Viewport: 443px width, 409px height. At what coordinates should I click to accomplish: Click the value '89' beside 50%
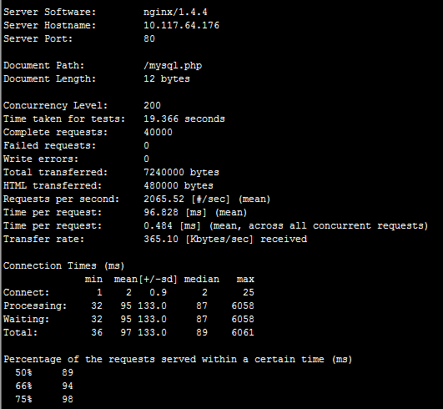(68, 373)
